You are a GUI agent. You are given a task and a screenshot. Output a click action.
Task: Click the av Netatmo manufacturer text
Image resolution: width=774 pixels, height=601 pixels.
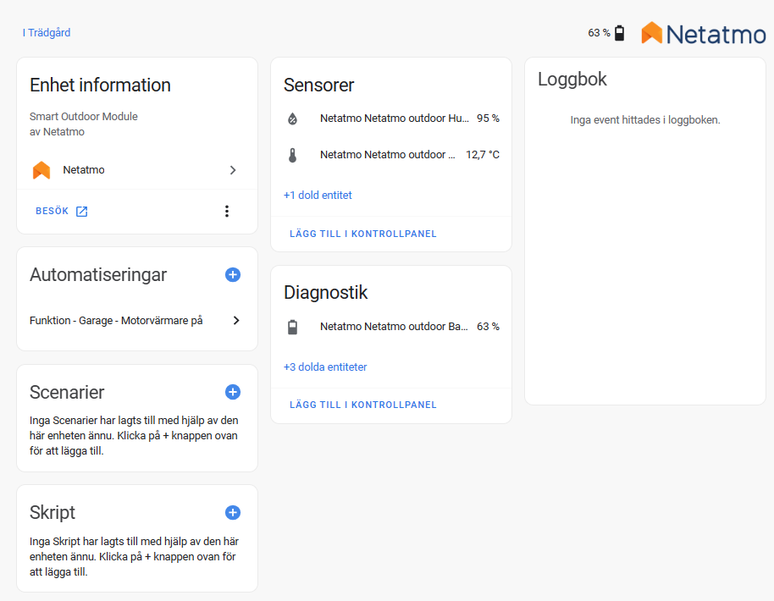click(57, 132)
